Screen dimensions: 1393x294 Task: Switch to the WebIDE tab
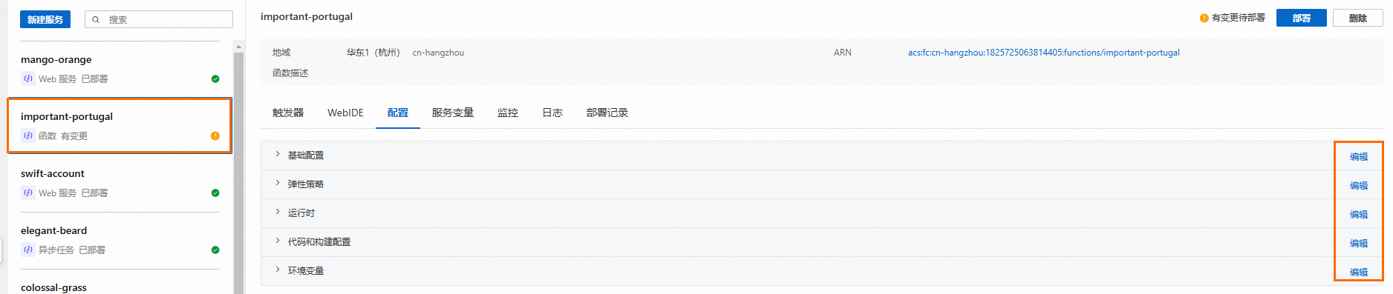coord(345,113)
